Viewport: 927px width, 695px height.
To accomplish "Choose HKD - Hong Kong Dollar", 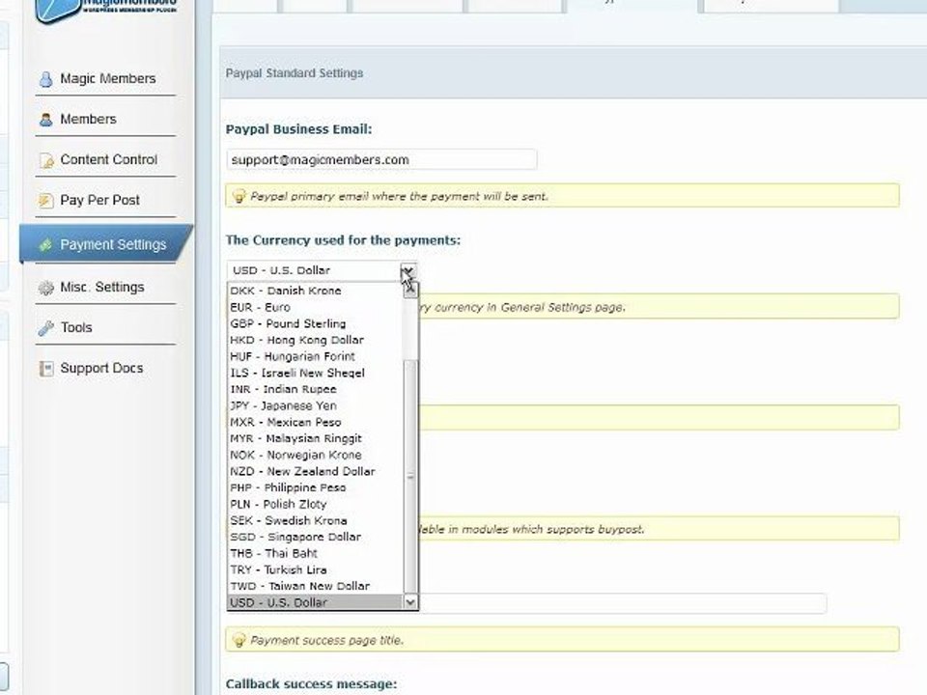I will (x=315, y=341).
